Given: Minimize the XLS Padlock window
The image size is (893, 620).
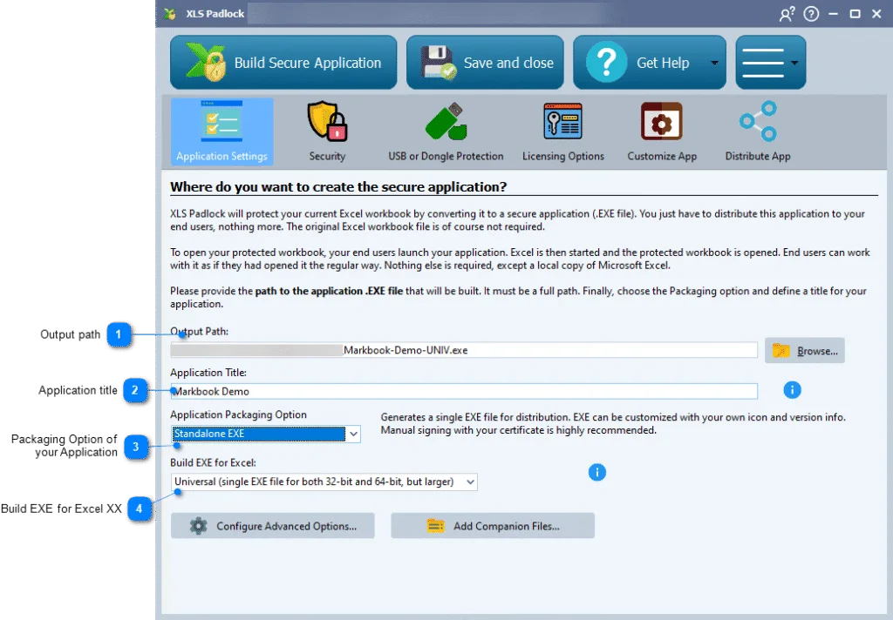Looking at the screenshot, I should click(833, 14).
